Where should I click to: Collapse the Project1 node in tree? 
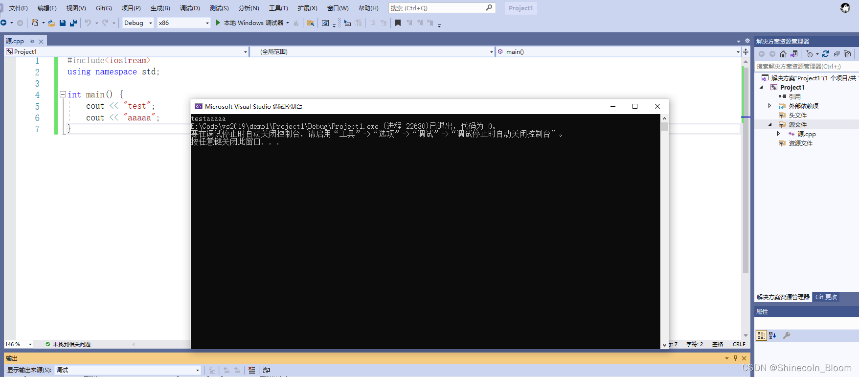point(761,87)
